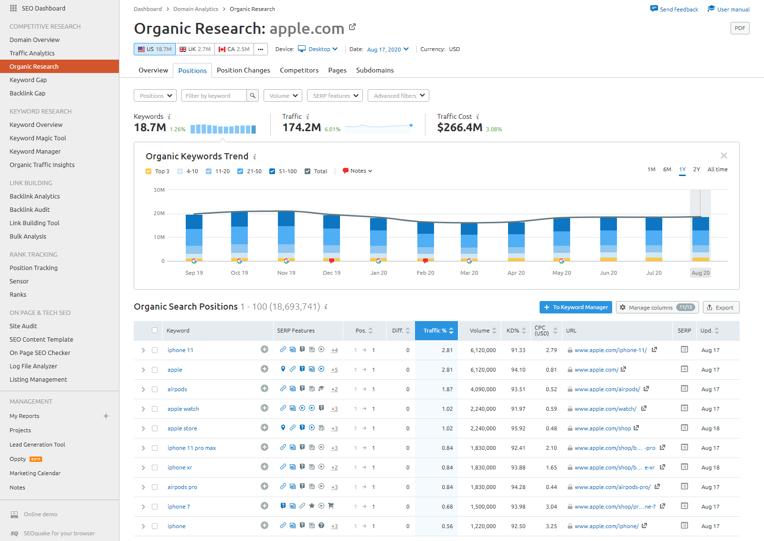Toggle the 4-10 positions checkbox

(180, 171)
